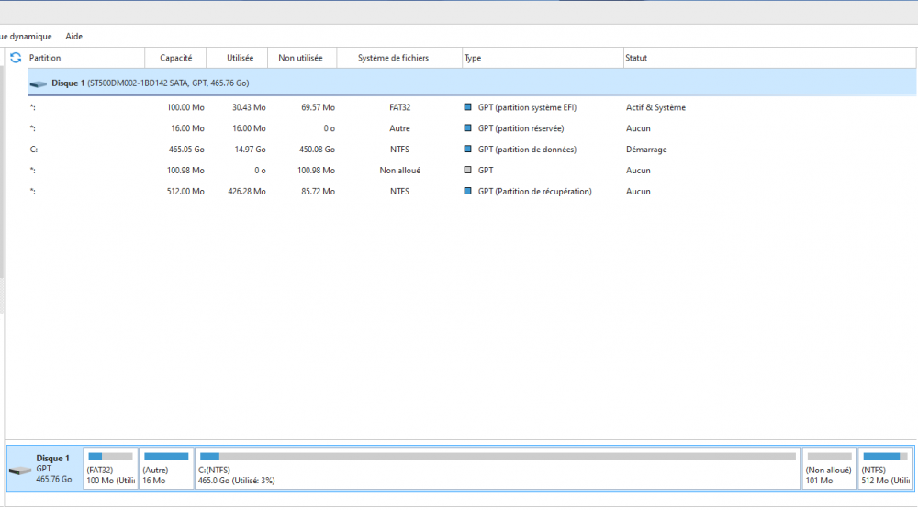
Task: Click blue type square for partition réservée
Action: coord(468,128)
